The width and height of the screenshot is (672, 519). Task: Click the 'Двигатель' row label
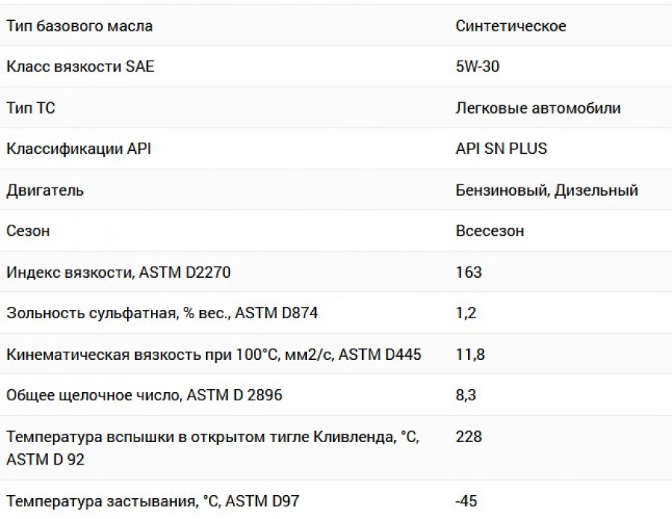point(45,190)
